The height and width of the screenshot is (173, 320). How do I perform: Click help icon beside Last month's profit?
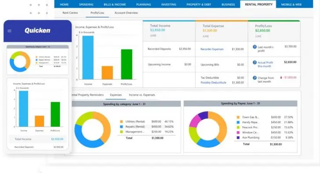(255, 47)
